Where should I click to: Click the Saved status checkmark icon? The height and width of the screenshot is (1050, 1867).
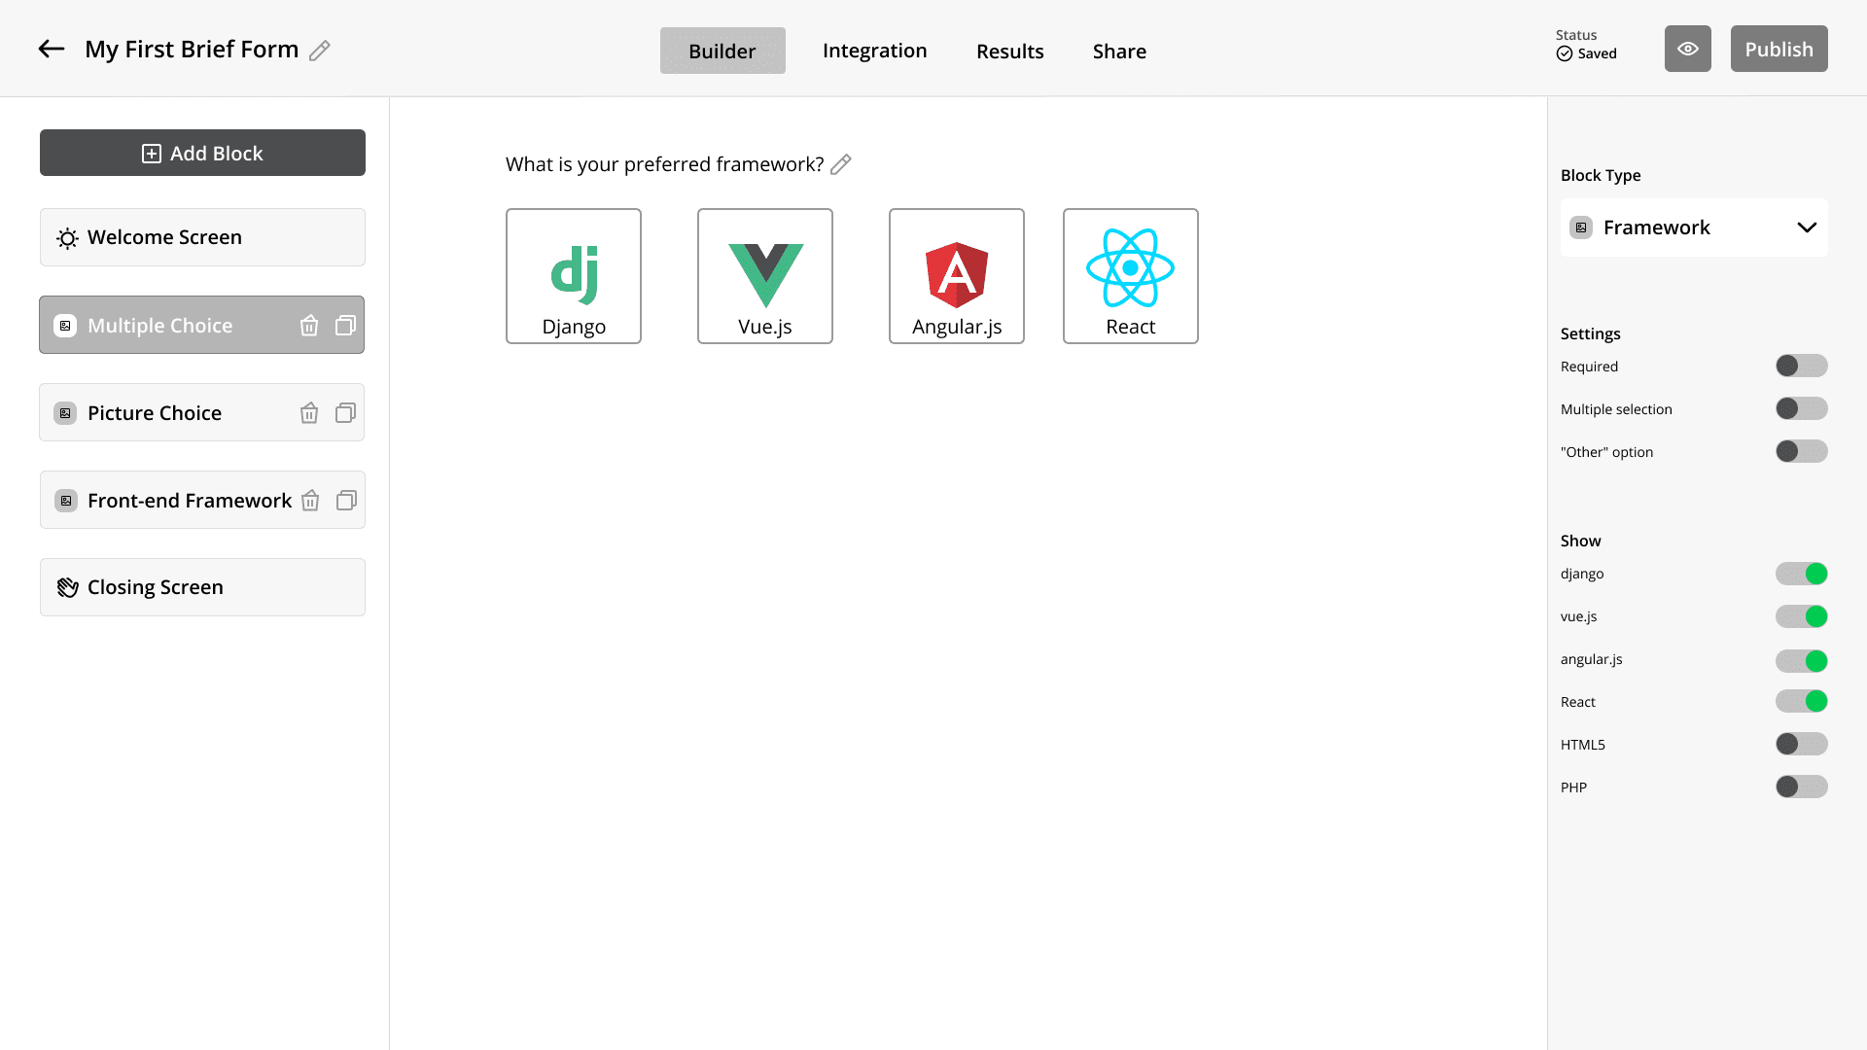pos(1565,53)
